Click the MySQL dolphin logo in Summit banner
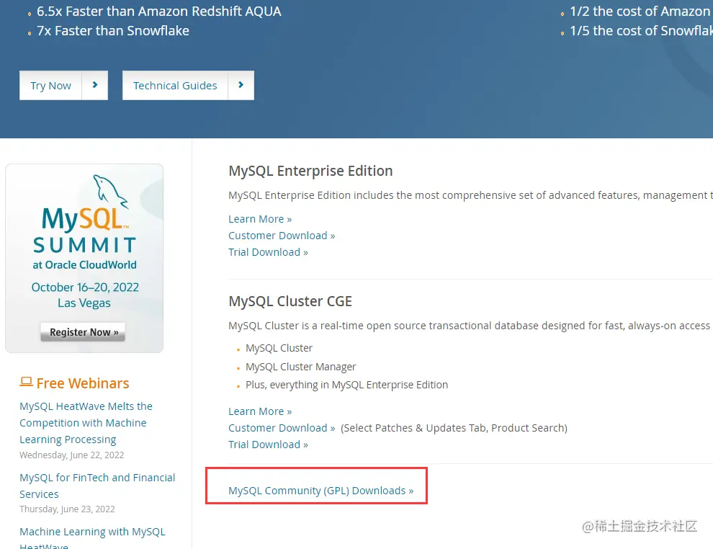Screen dimensions: 713x549 point(110,191)
